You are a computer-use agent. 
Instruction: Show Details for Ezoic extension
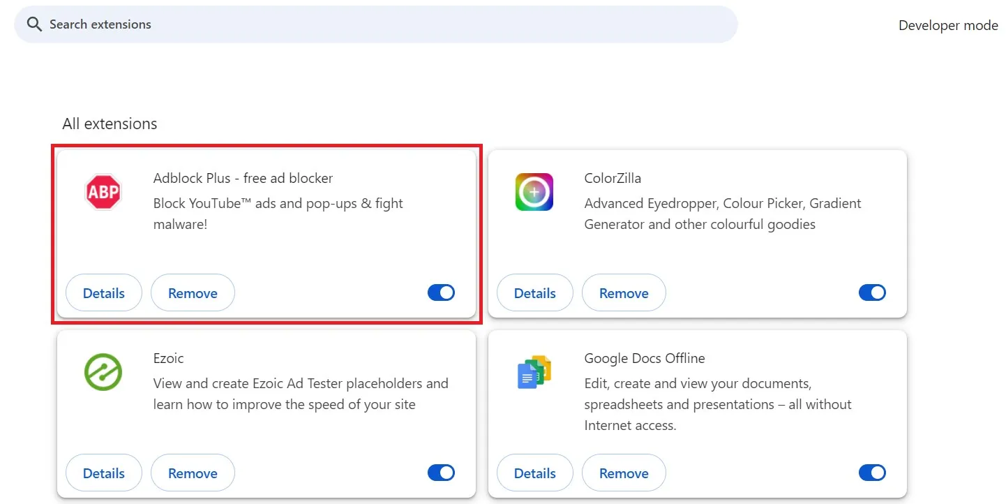pyautogui.click(x=104, y=473)
